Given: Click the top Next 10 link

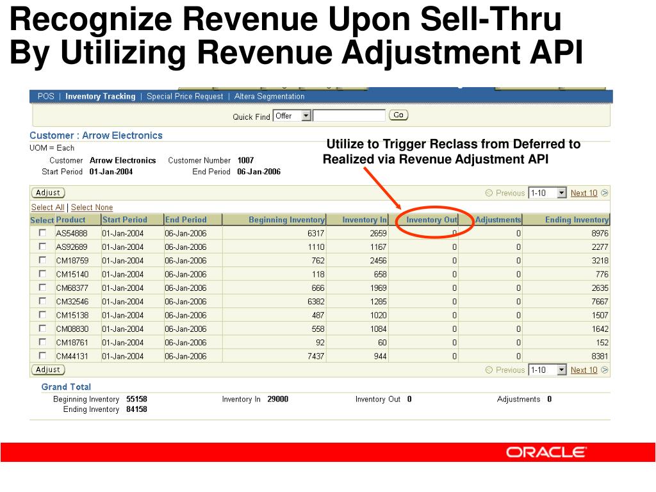Looking at the screenshot, I should [584, 193].
